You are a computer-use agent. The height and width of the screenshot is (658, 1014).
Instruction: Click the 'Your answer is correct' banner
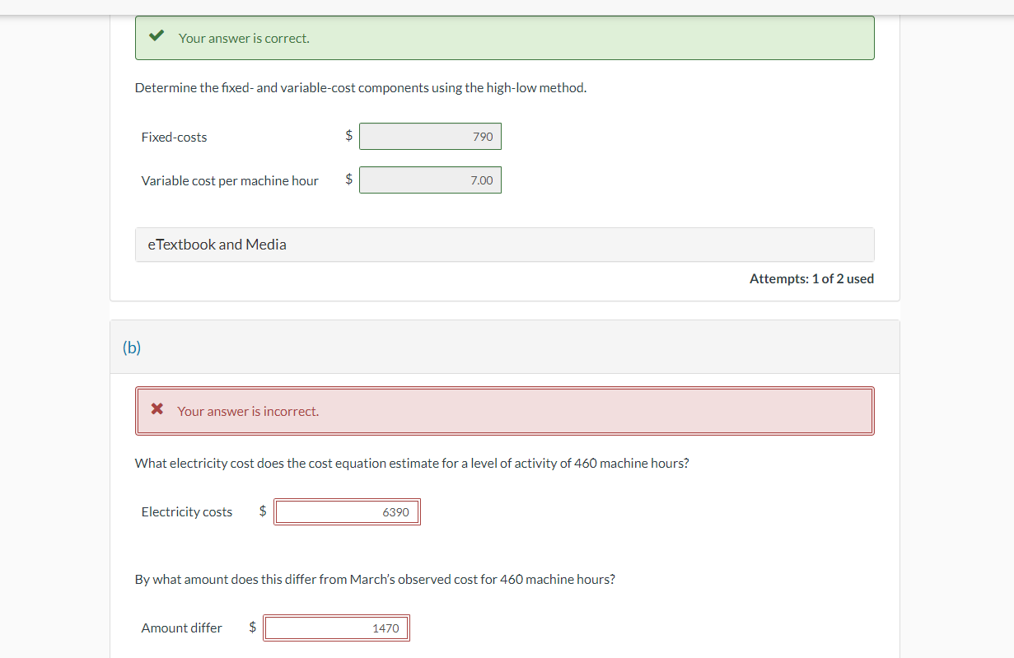(504, 37)
